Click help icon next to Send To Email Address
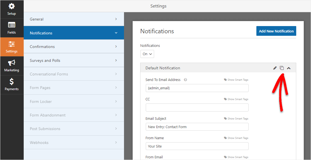The image size is (311, 160). 185,80
